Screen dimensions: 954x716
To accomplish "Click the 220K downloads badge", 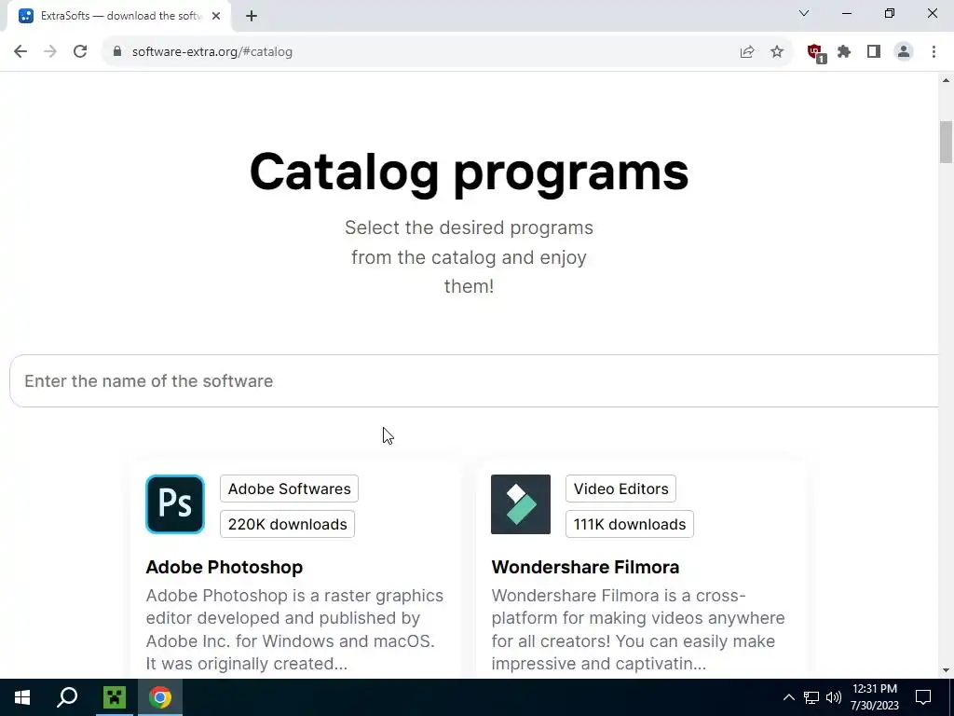I will 287,524.
